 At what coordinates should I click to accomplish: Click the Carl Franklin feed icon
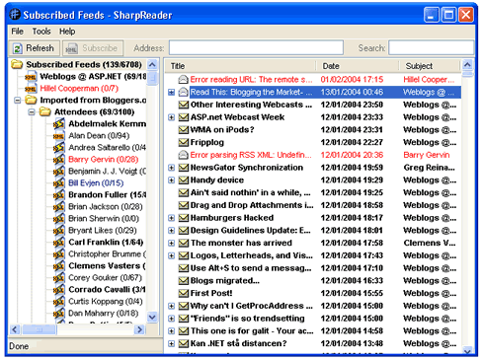(59, 243)
